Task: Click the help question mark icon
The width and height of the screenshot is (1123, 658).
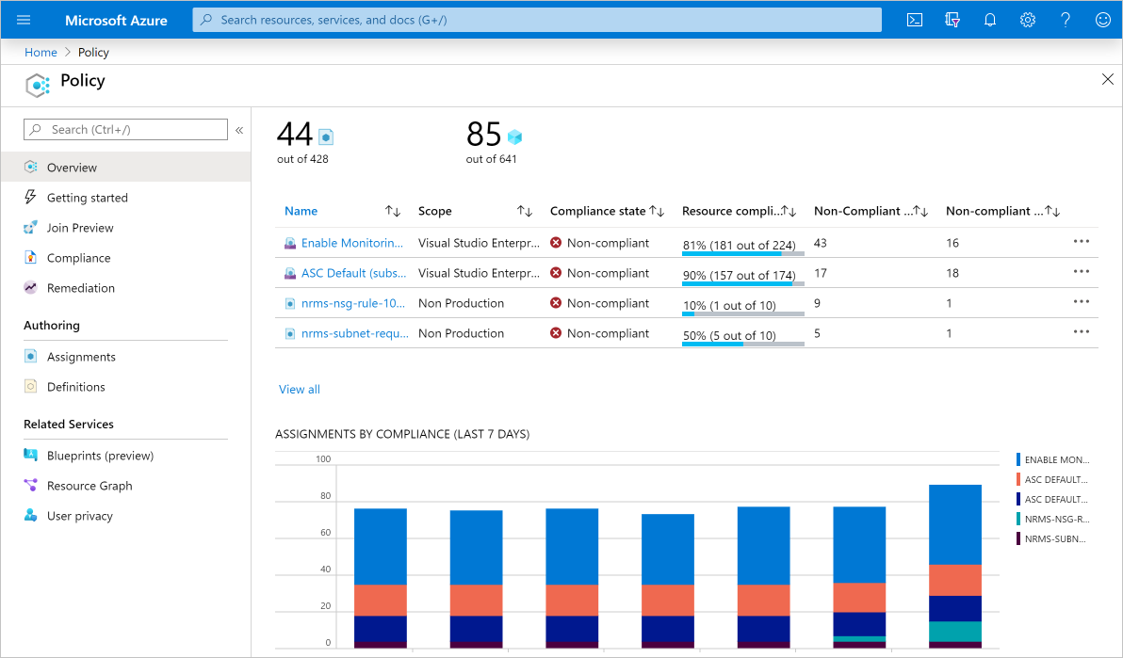Action: pos(1066,20)
